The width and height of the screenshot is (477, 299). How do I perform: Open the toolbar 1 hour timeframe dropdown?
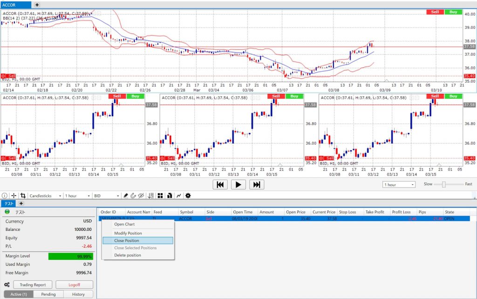click(78, 196)
